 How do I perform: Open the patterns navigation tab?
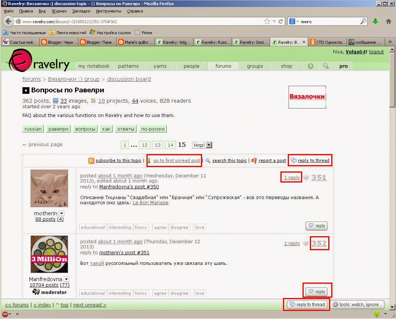[128, 66]
